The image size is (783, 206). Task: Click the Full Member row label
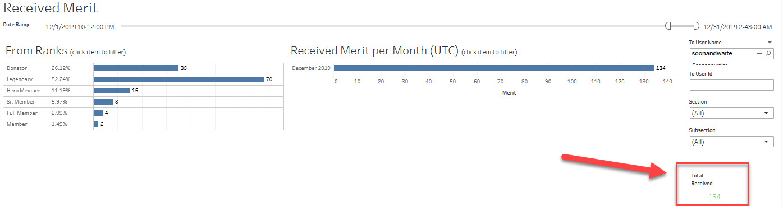tap(21, 113)
